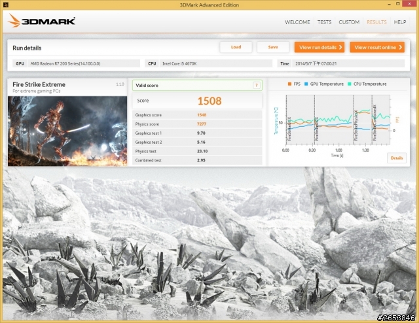
Task: Click the Fire Strike Extreme thumbnail image
Action: (67, 131)
